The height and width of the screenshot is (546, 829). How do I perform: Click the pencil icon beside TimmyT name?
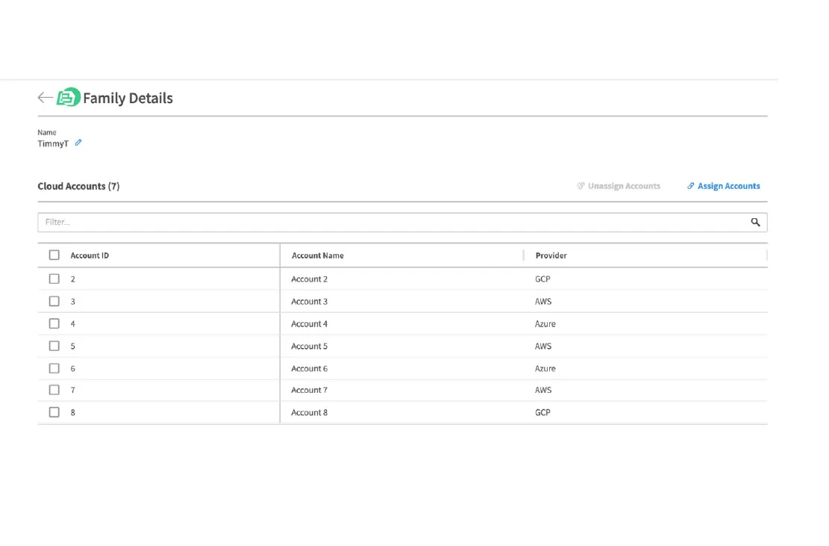coord(78,143)
